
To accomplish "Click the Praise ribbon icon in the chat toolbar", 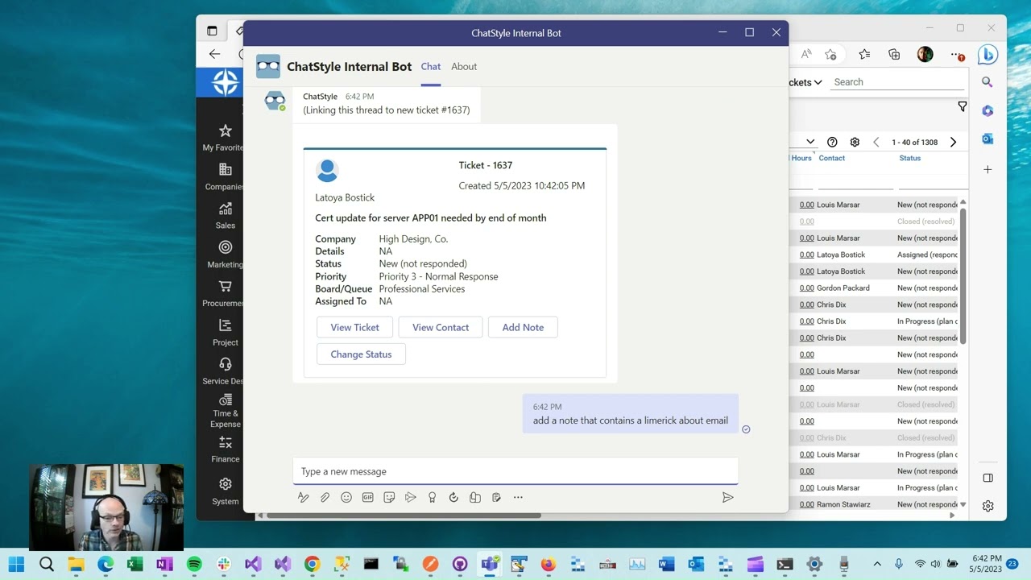I will pos(432,498).
